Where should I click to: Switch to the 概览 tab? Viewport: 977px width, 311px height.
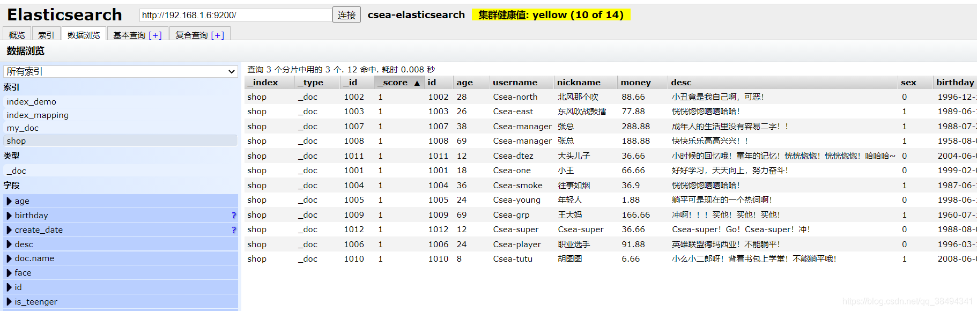pos(17,35)
